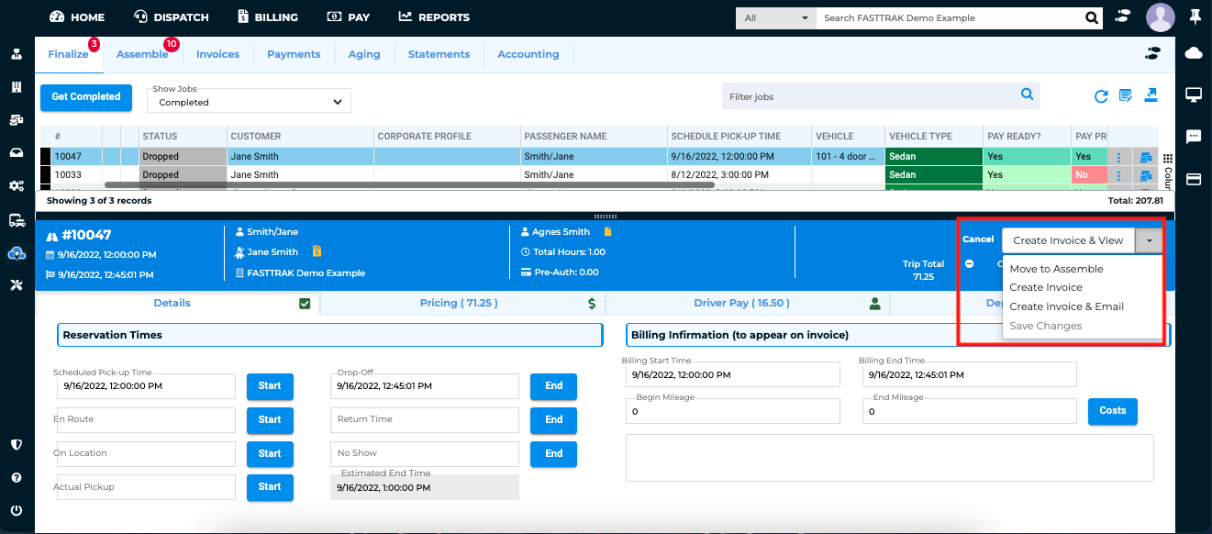This screenshot has height=534, width=1212.
Task: Choose Create Invoice & Email option
Action: [1066, 306]
